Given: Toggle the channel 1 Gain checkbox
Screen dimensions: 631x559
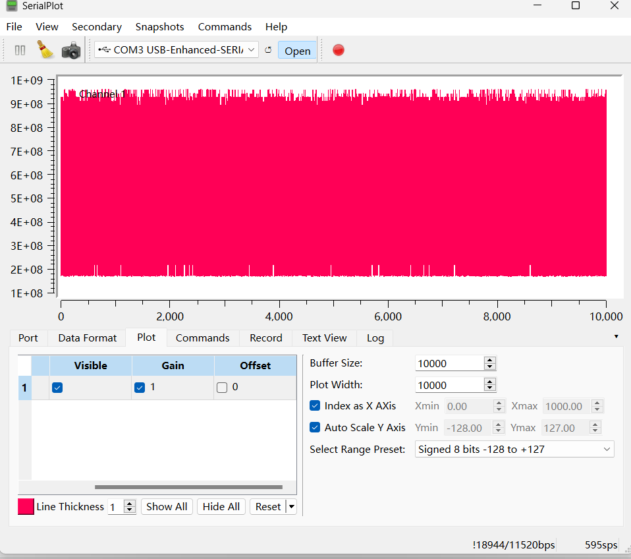Looking at the screenshot, I should click(x=140, y=388).
